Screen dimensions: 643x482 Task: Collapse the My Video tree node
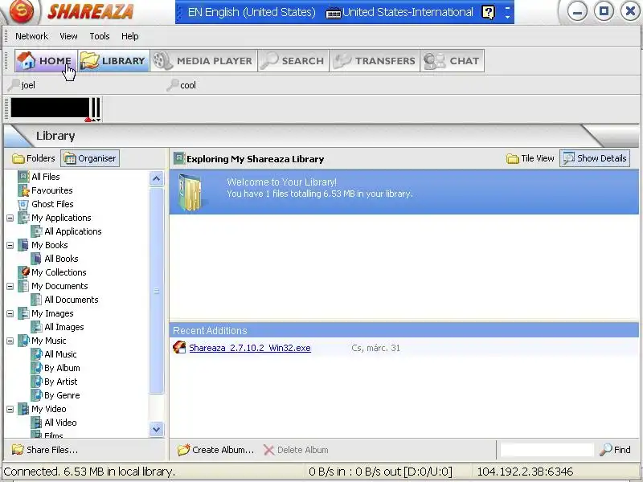tap(10, 409)
